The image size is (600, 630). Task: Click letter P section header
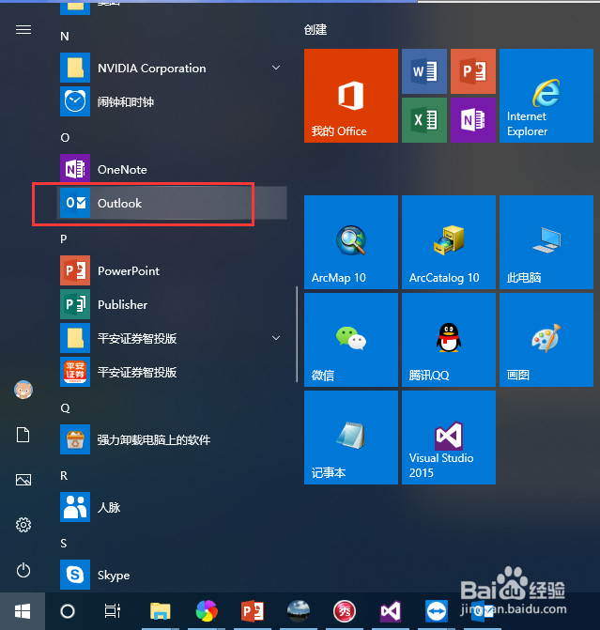coord(64,239)
